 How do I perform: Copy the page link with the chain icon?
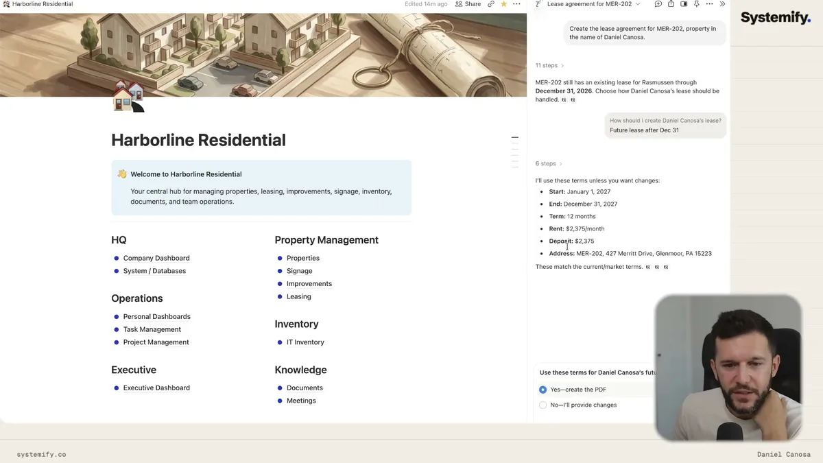click(x=491, y=4)
